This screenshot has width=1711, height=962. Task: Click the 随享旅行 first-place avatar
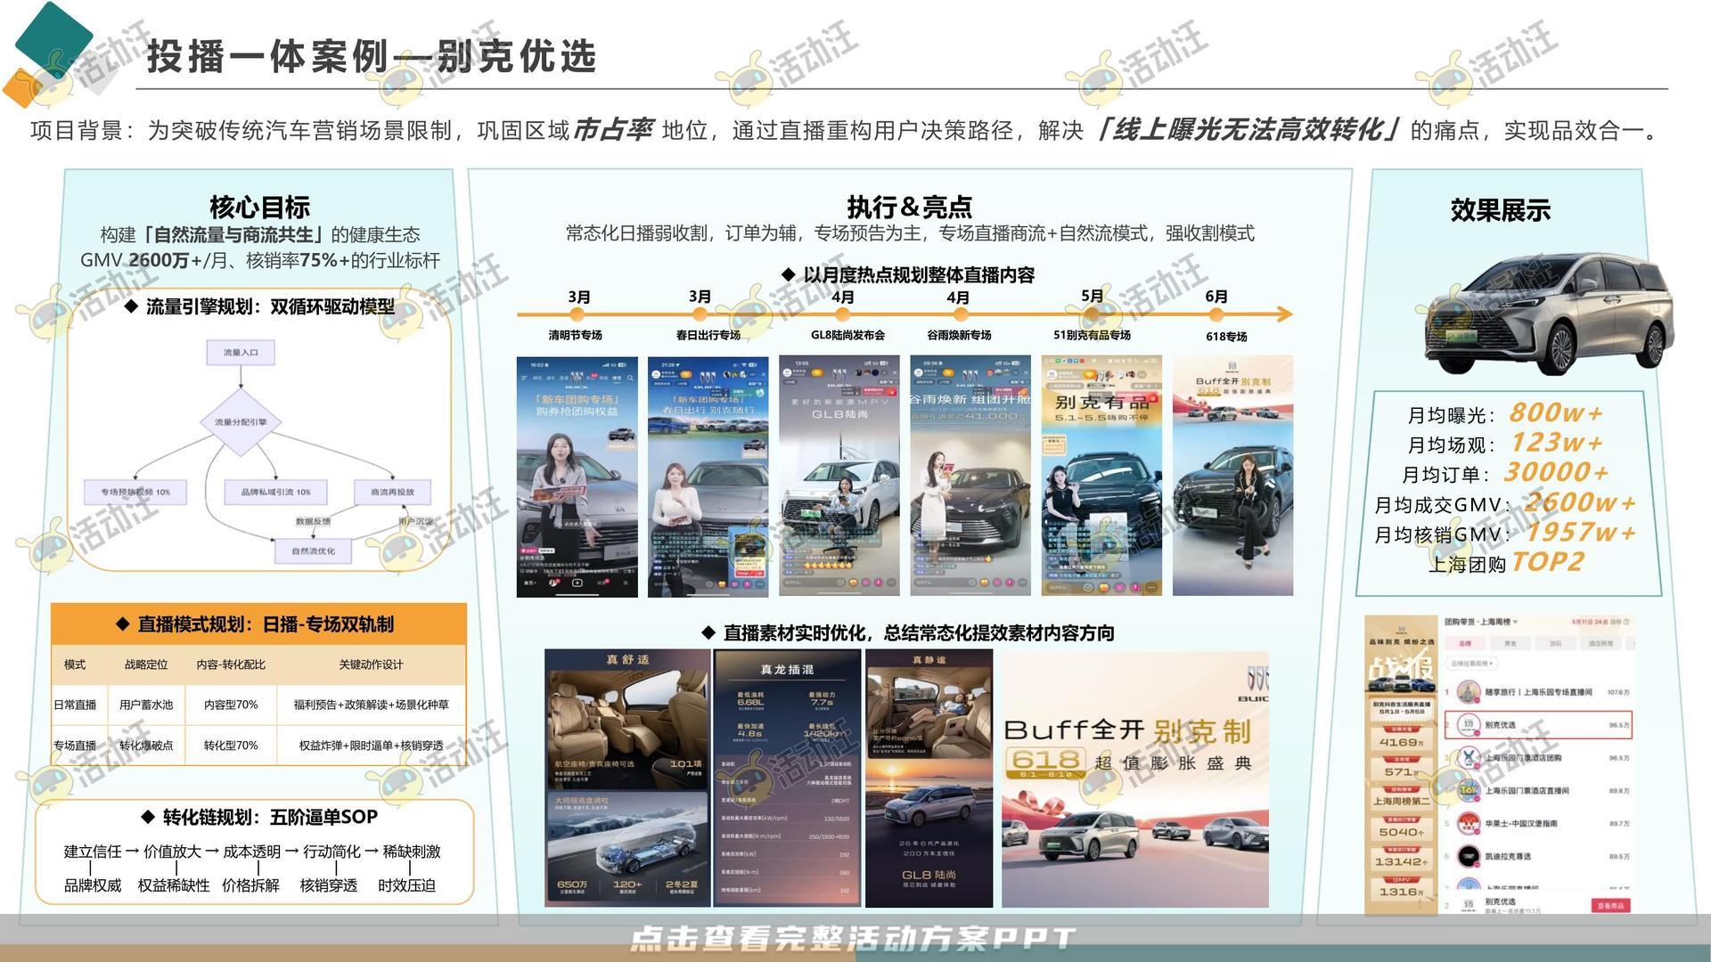[1469, 691]
